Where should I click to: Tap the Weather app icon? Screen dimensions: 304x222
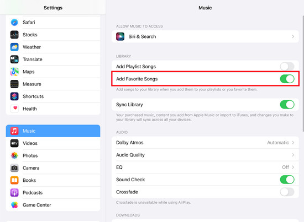tap(14, 47)
